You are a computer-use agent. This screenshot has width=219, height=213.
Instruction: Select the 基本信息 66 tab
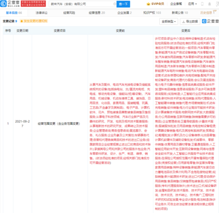[x=14, y=13]
